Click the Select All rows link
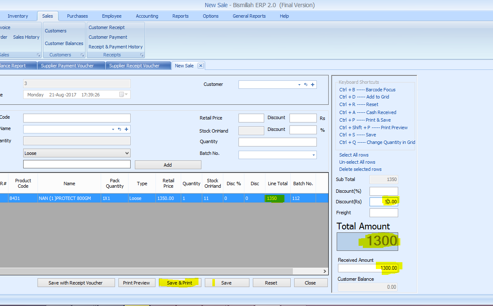This screenshot has width=493, height=306. coord(354,155)
